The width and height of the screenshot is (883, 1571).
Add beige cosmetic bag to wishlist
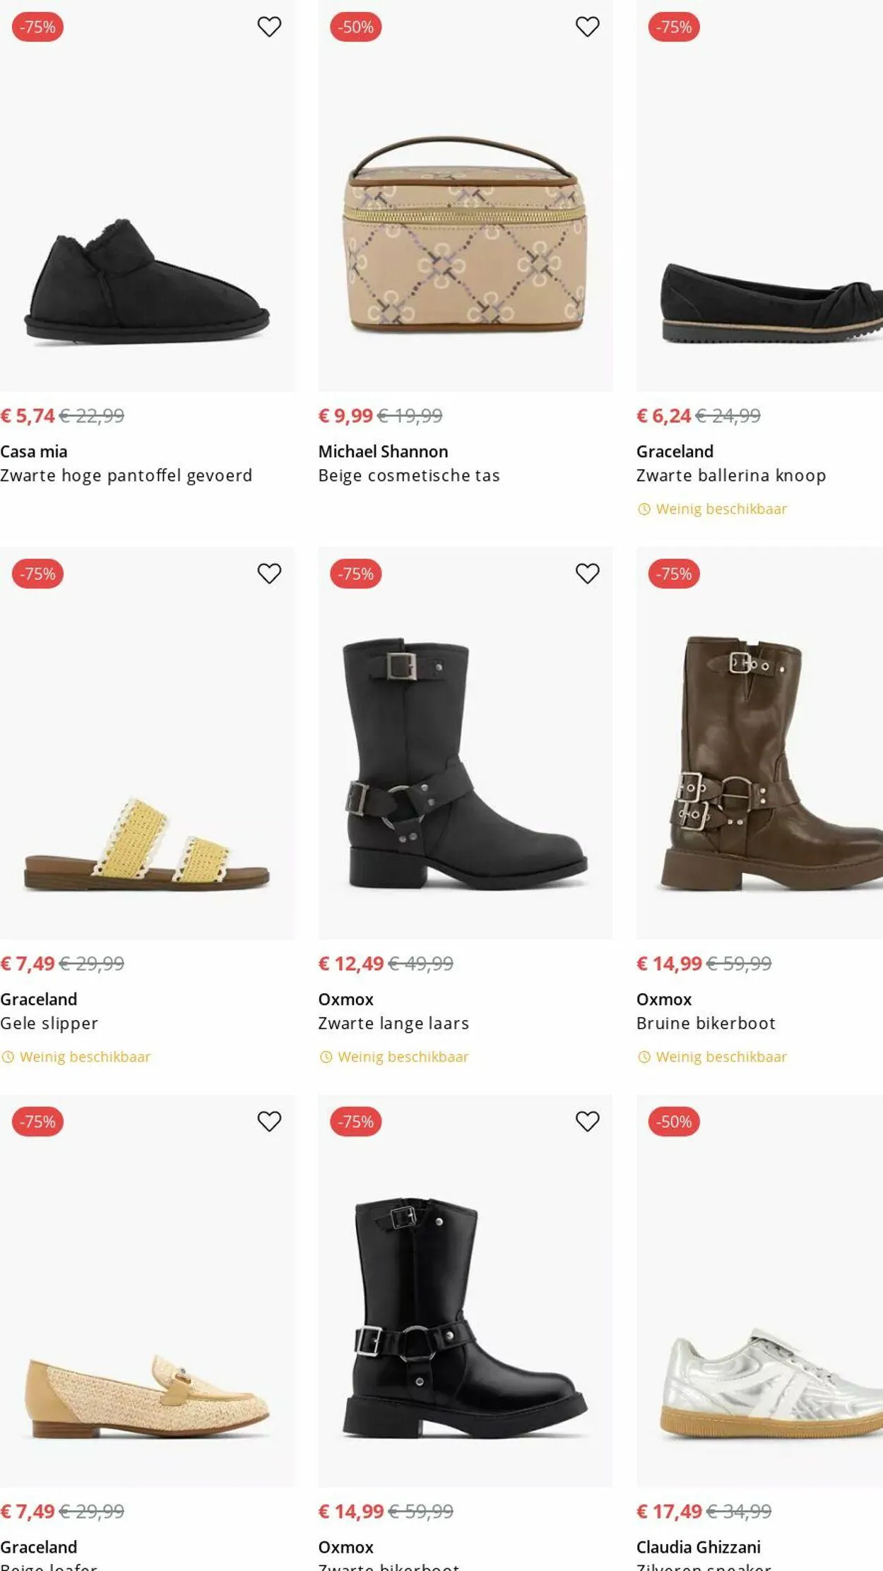(587, 27)
